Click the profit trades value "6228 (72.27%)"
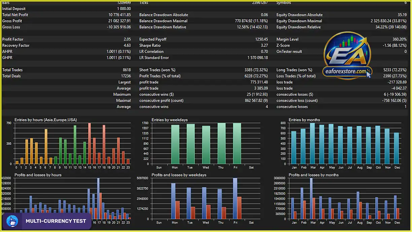 pos(256,76)
